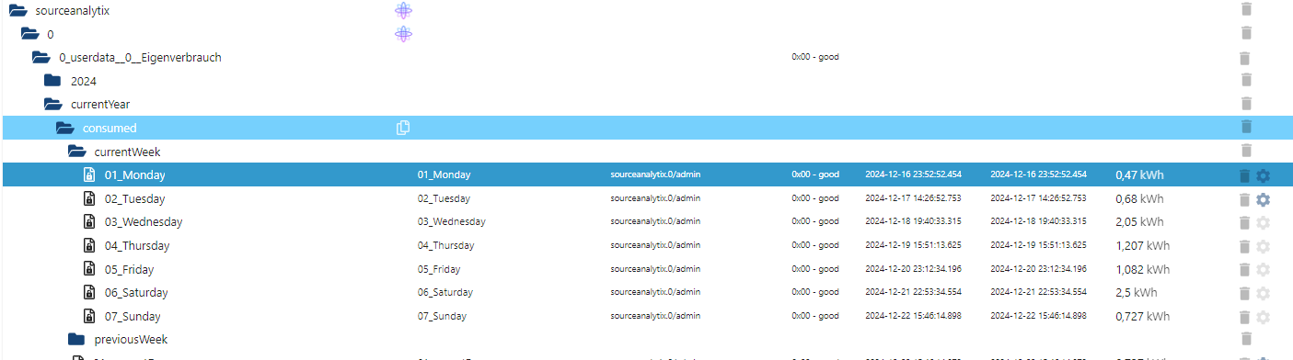Delete the currentWeek folder
This screenshot has height=360, width=1293.
pyautogui.click(x=1246, y=151)
